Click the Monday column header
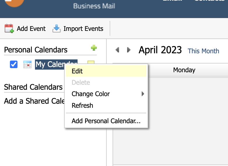Viewport: 228px width, 166px height. click(x=184, y=70)
